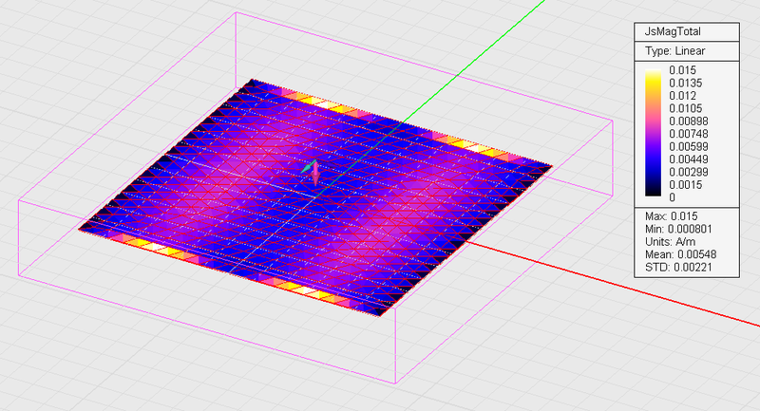Select the 0.00748 scale value

click(x=689, y=133)
